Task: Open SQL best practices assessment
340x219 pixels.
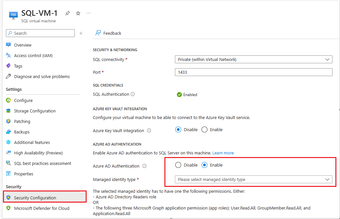Action: 43,163
